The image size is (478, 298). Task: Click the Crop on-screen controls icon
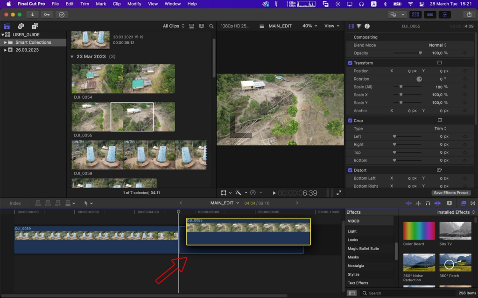pos(439,121)
